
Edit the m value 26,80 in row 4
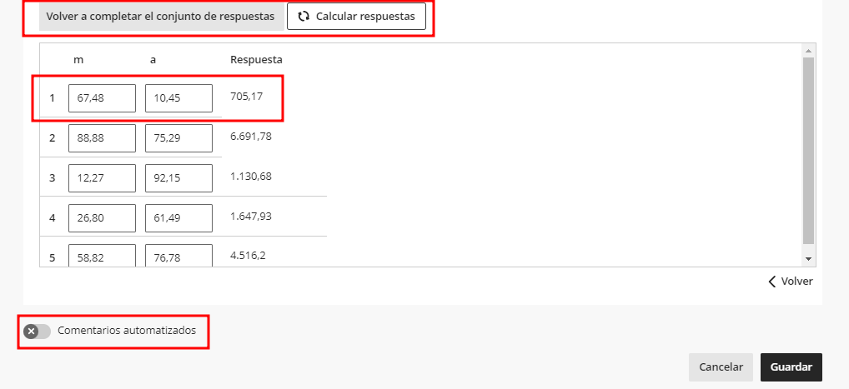[x=102, y=218]
